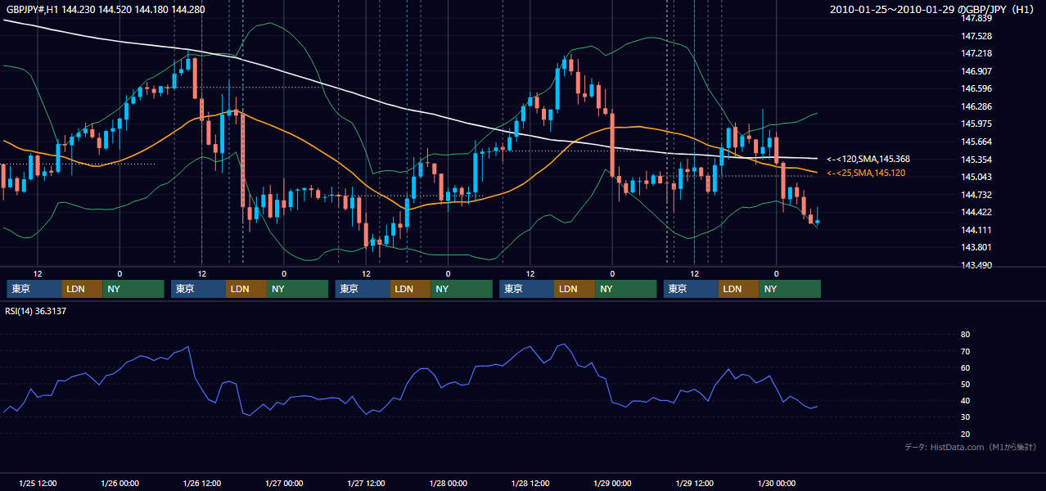Click the 1/30 00:00 date label
This screenshot has height=491, width=1046.
777,483
